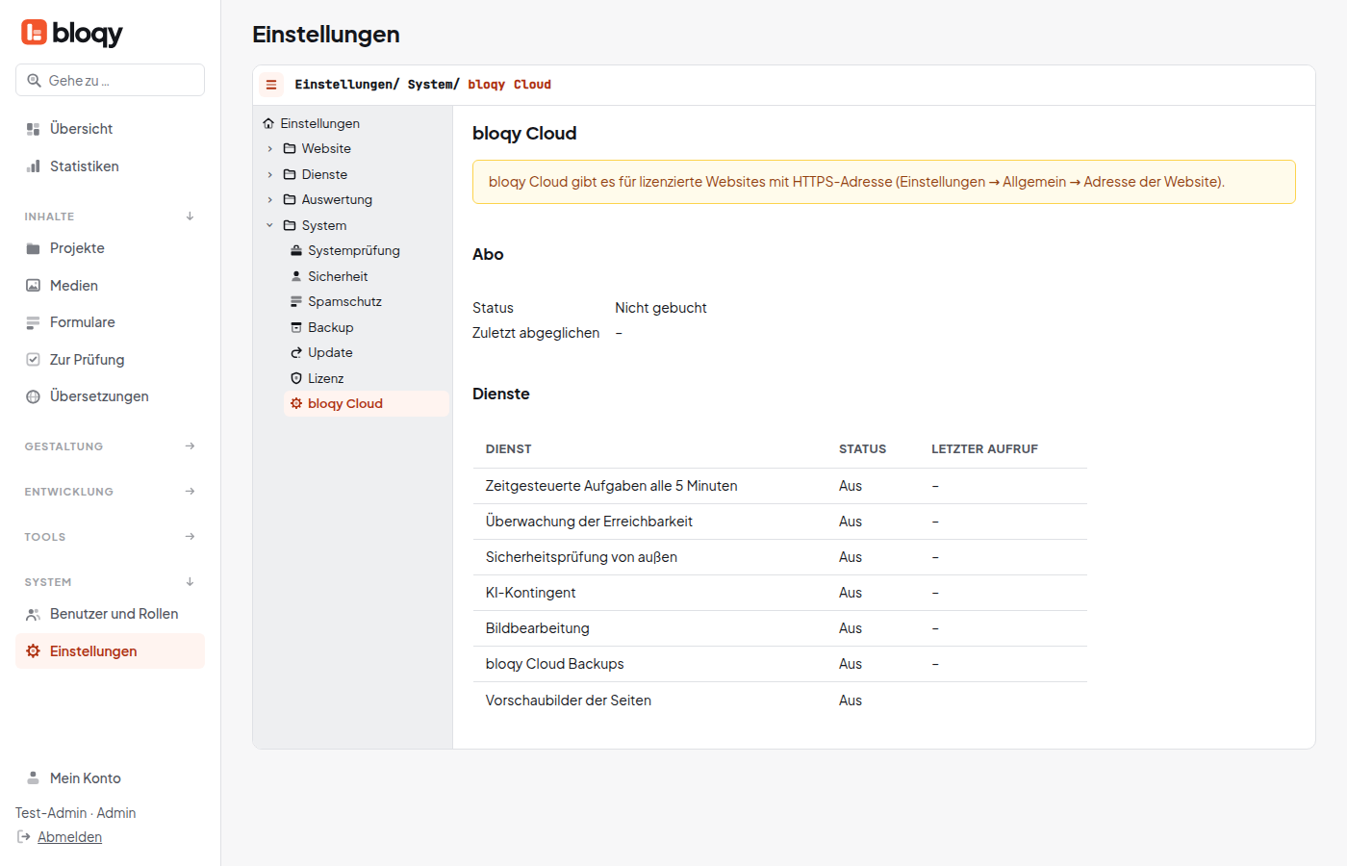This screenshot has width=1347, height=866.
Task: Click the Benutzer und Rollen people icon
Action: pyautogui.click(x=33, y=614)
